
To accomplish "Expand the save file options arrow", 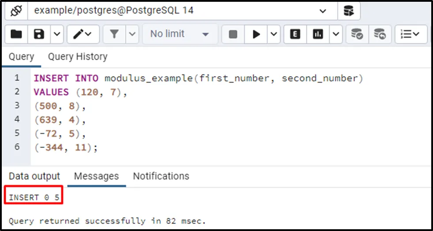I will [57, 34].
